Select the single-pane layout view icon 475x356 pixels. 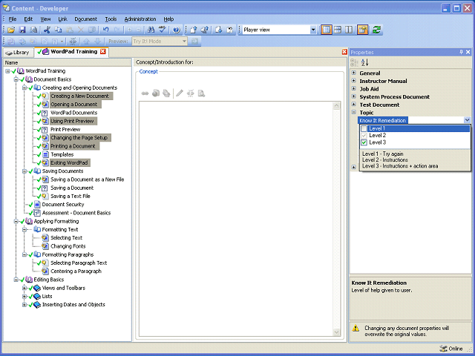327,30
